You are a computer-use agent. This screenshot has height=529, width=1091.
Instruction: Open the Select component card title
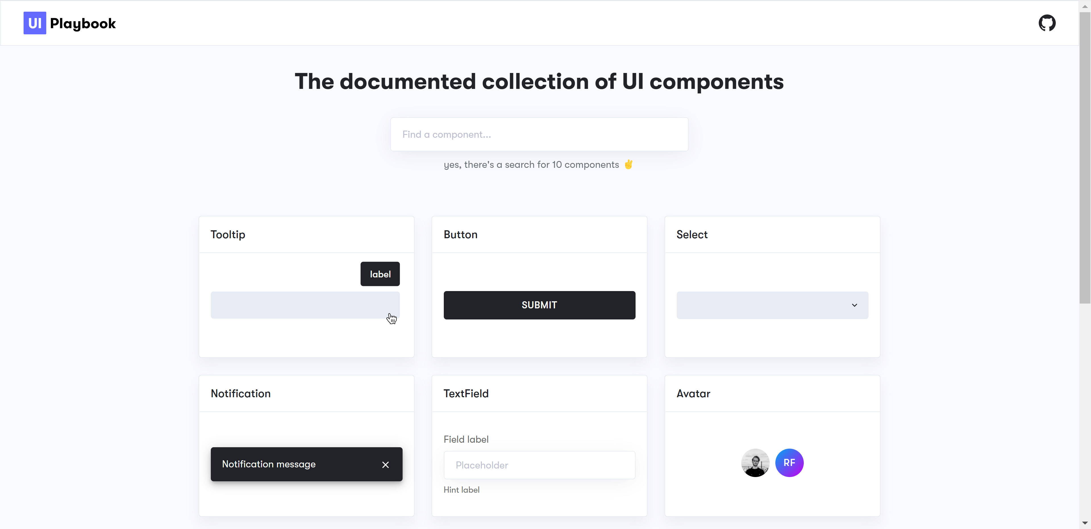tap(692, 235)
